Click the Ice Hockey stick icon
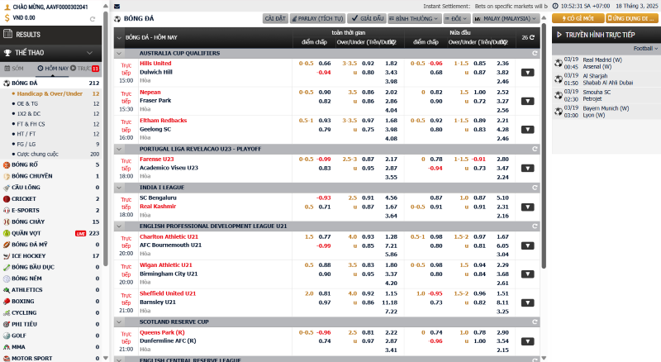 (x=7, y=256)
